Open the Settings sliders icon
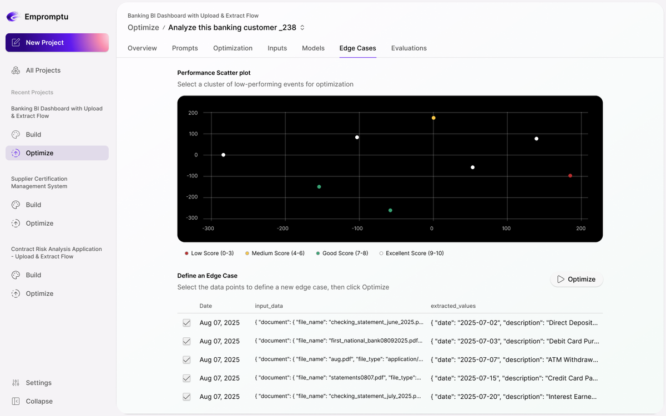This screenshot has width=666, height=416. pyautogui.click(x=16, y=383)
